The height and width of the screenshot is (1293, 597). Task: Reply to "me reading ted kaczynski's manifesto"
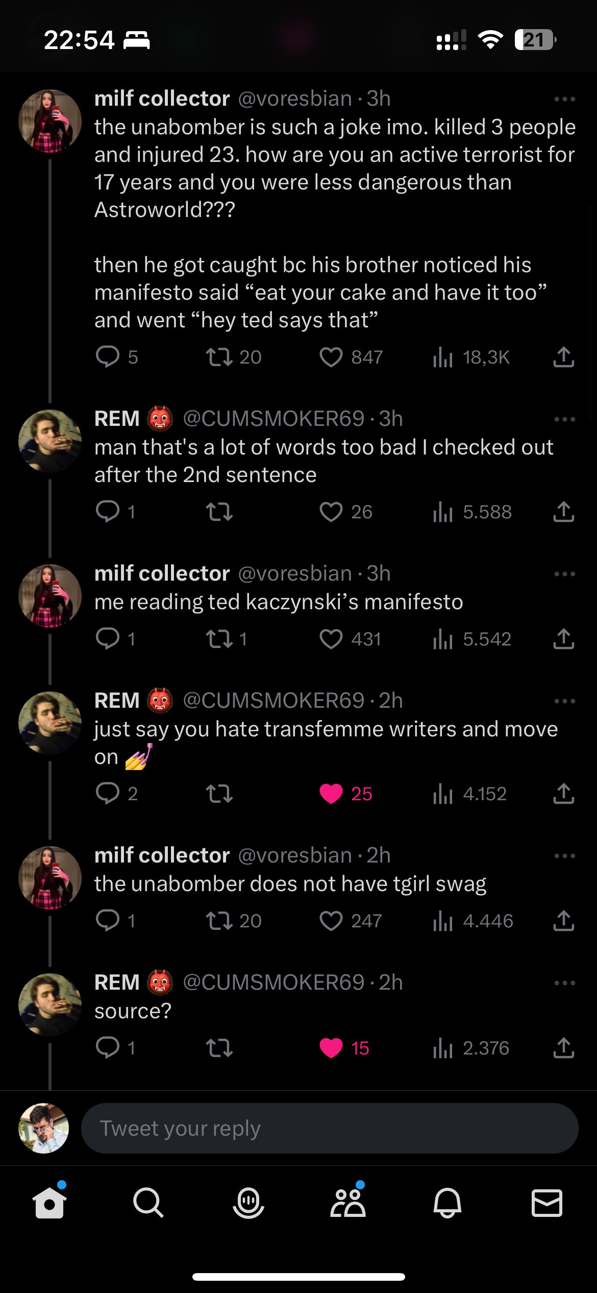pyautogui.click(x=108, y=639)
